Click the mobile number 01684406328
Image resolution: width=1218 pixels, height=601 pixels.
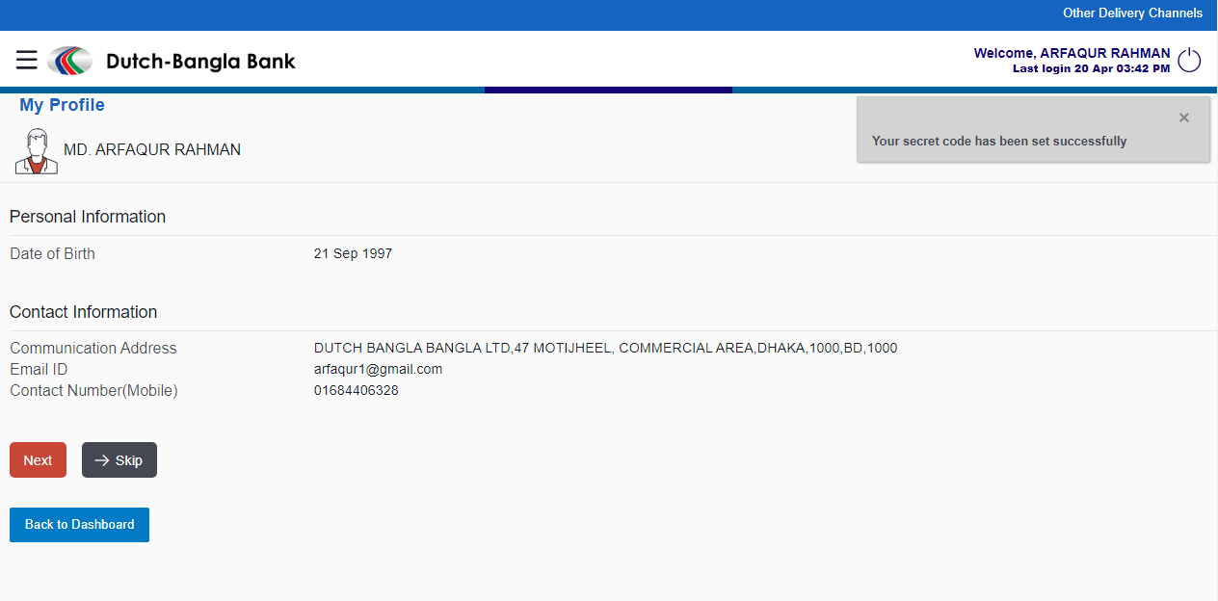click(x=356, y=390)
